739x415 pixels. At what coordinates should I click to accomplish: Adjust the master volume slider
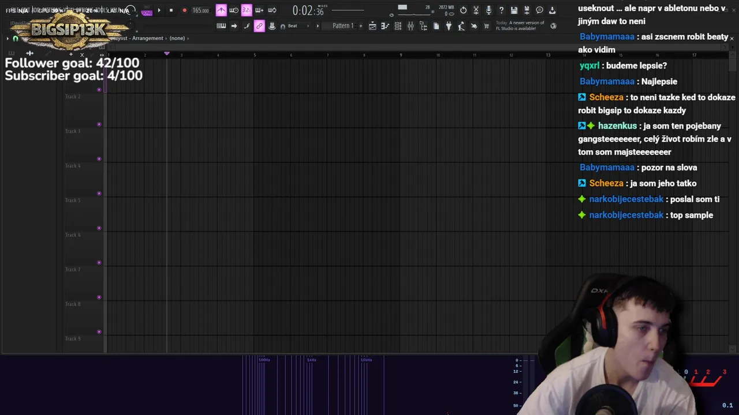pos(130,10)
